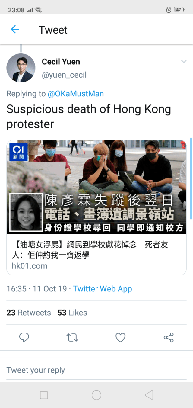Open the reply speech bubble icon
193x408 pixels.
(24, 337)
